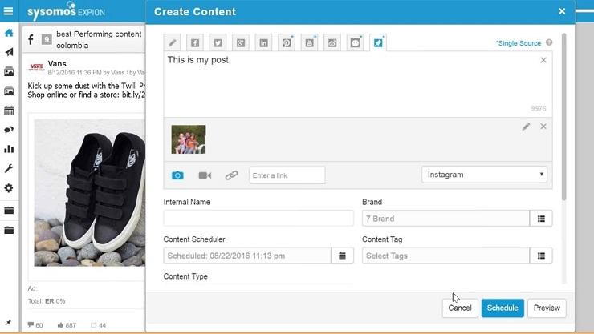594x334 pixels.
Task: Clear the post text with the X
Action: tap(543, 60)
